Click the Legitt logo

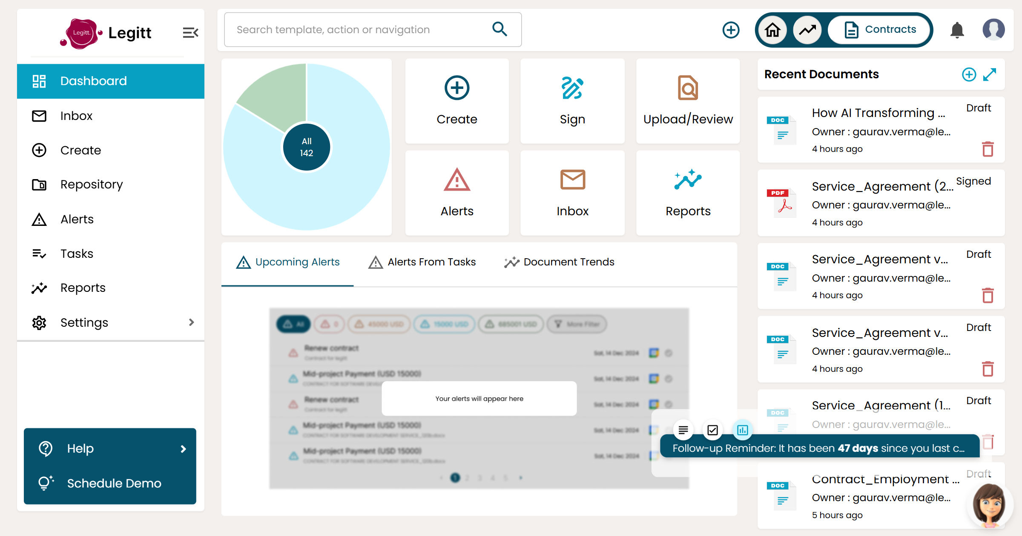point(106,33)
